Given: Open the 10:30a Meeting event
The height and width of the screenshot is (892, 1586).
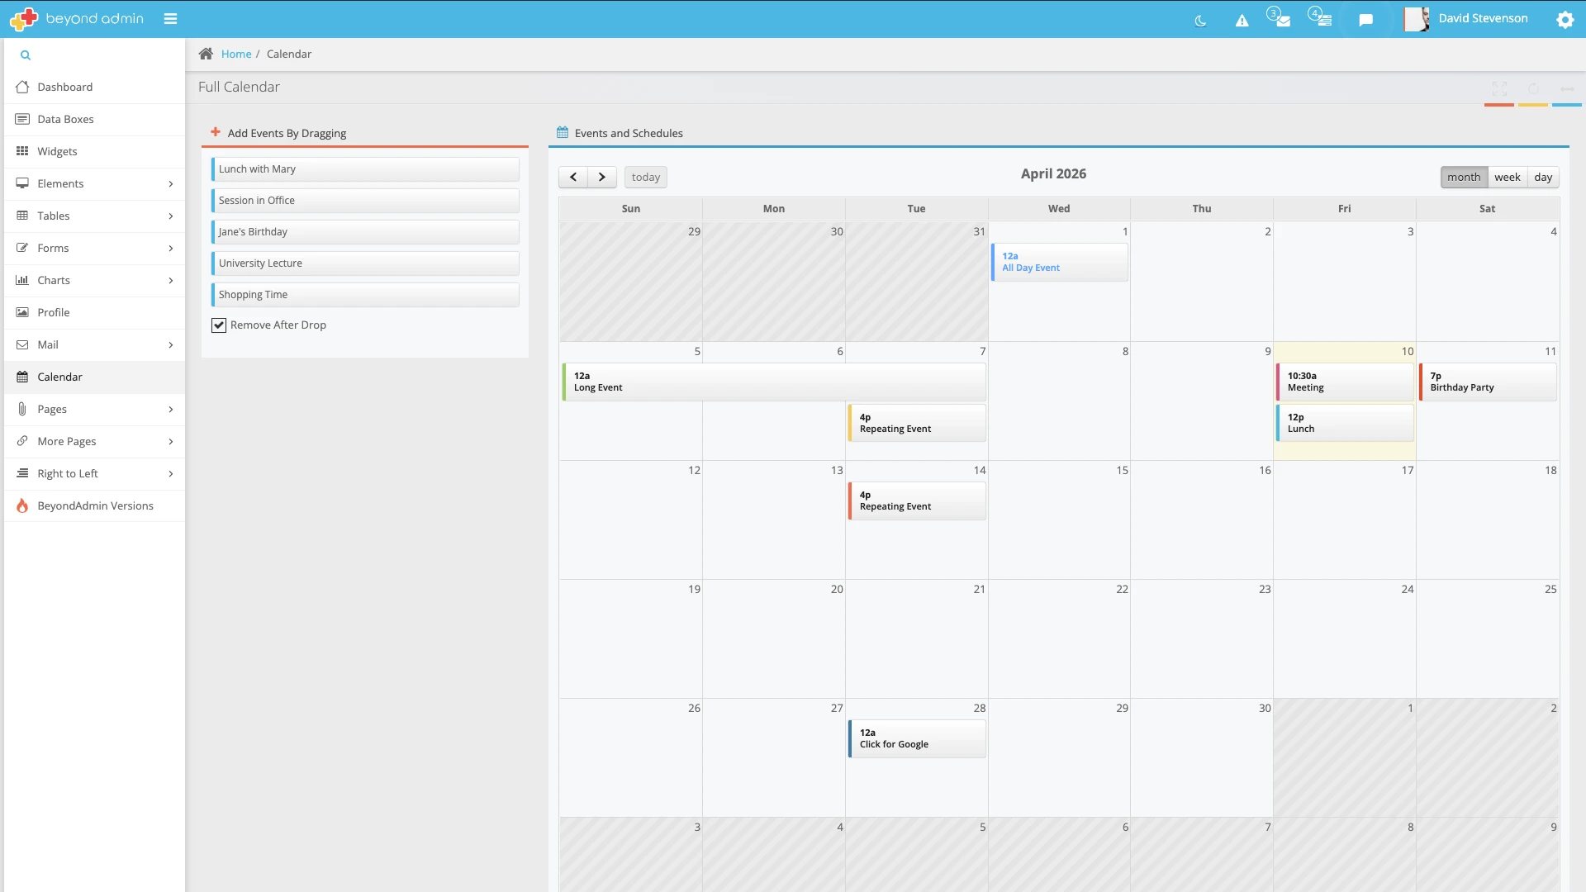Looking at the screenshot, I should [1345, 382].
